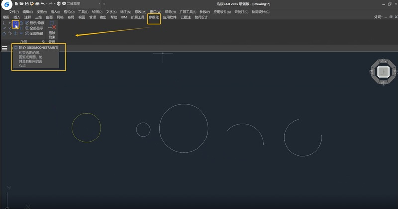This screenshot has width=398, height=209.
Task: Switch to the 参数化 ribbon tab
Action: click(154, 17)
